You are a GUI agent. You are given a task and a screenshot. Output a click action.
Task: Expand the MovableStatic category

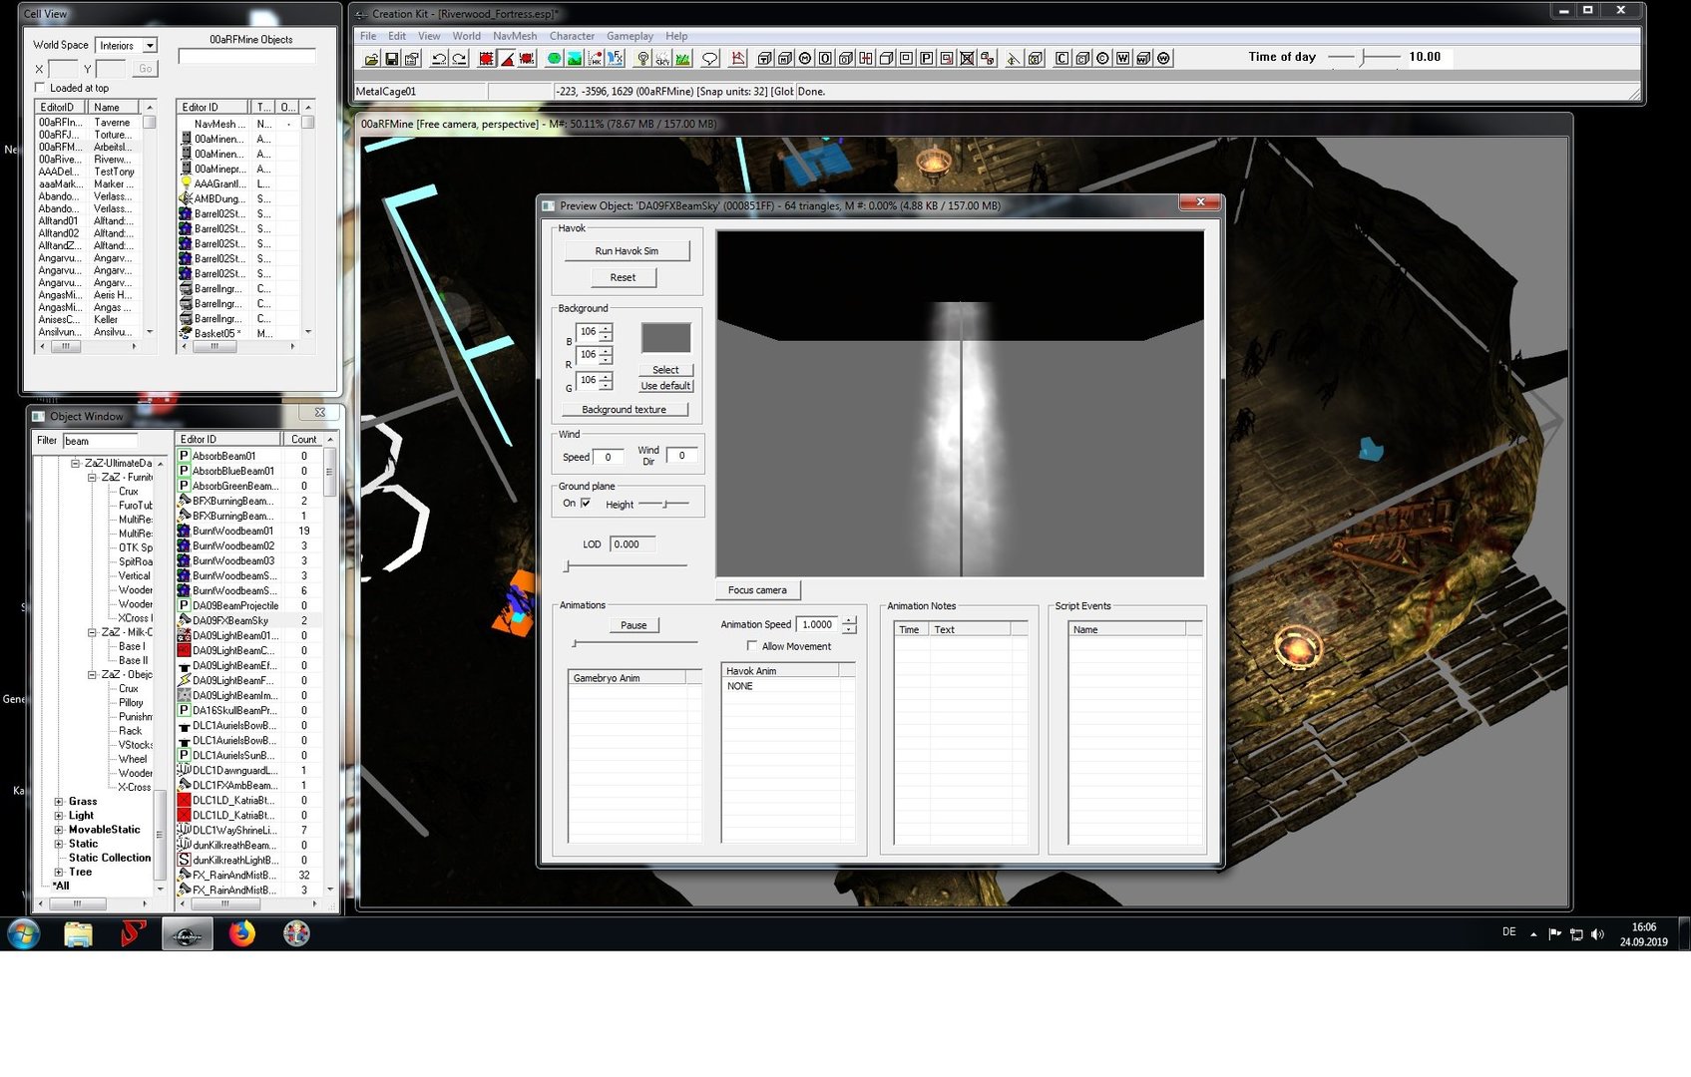(59, 830)
